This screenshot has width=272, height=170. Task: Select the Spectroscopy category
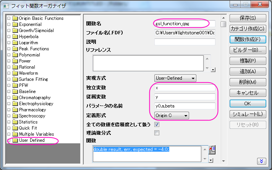point(32,116)
